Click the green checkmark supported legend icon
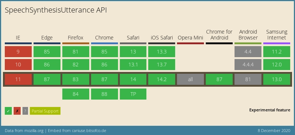The width and height of the screenshot is (295, 135). [x=8, y=111]
